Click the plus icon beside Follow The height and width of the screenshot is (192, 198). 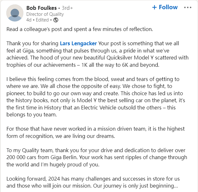tap(154, 7)
